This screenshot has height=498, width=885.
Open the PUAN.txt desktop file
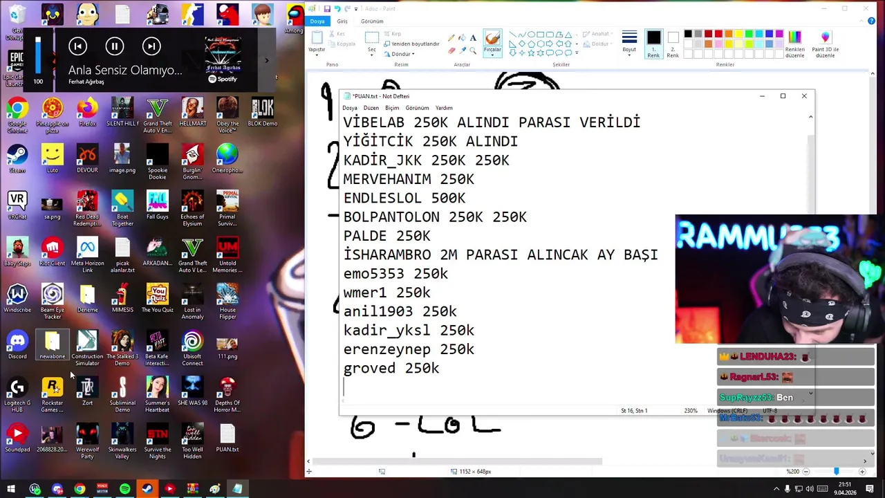point(227,438)
